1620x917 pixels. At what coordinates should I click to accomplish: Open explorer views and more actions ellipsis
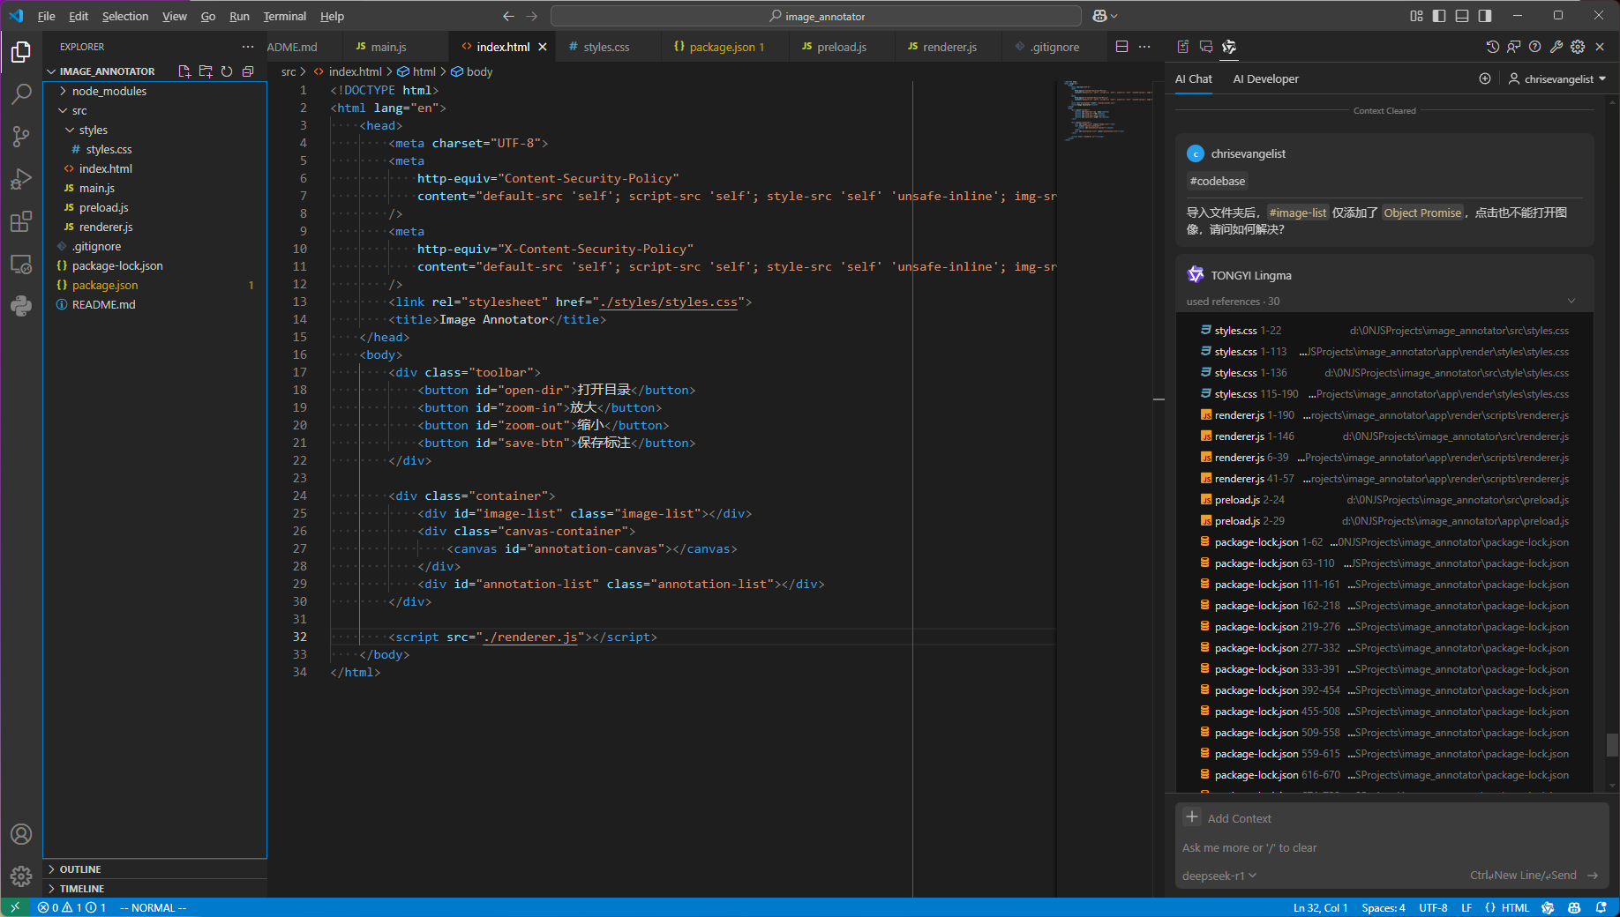[x=248, y=47]
